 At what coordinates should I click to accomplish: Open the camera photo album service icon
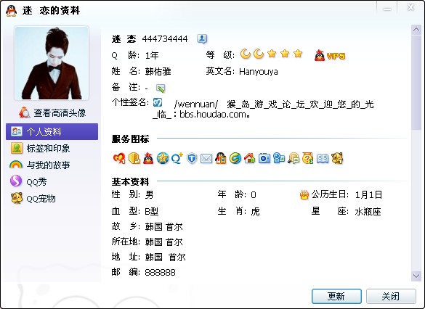(264, 158)
